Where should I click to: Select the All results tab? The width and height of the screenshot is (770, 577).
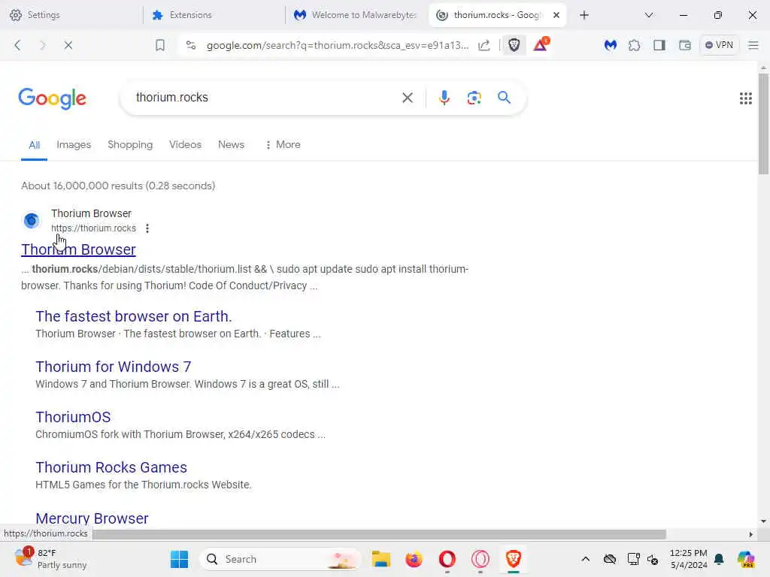click(34, 145)
